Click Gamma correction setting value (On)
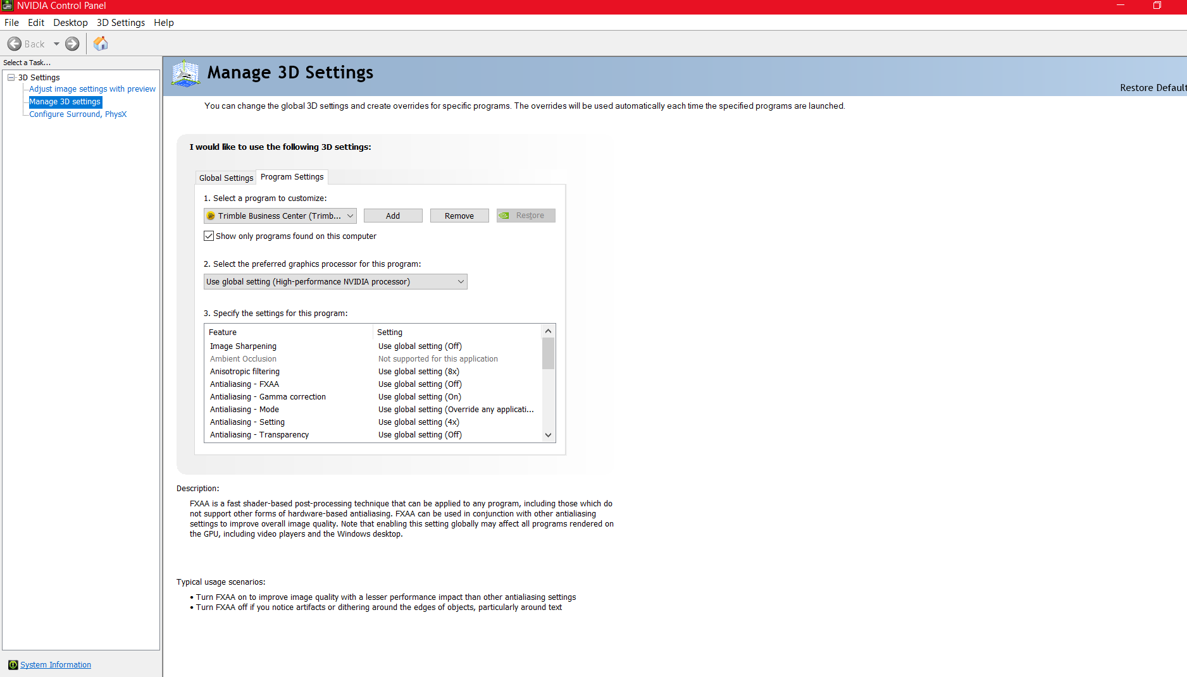This screenshot has width=1187, height=677. tap(420, 397)
